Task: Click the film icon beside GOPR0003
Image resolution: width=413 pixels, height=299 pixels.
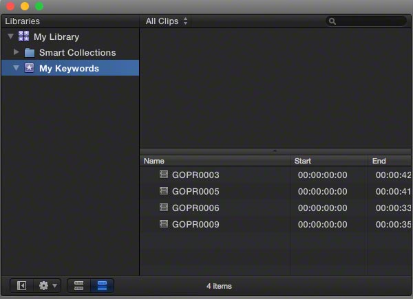Action: (x=164, y=175)
